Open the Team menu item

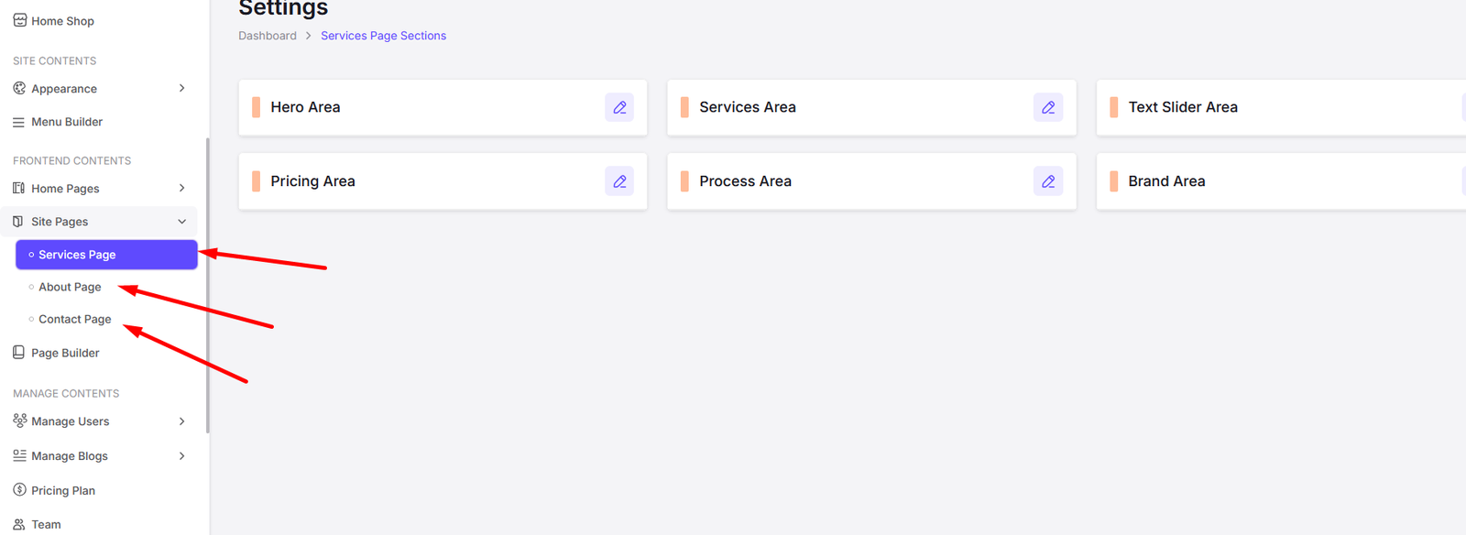[x=46, y=524]
